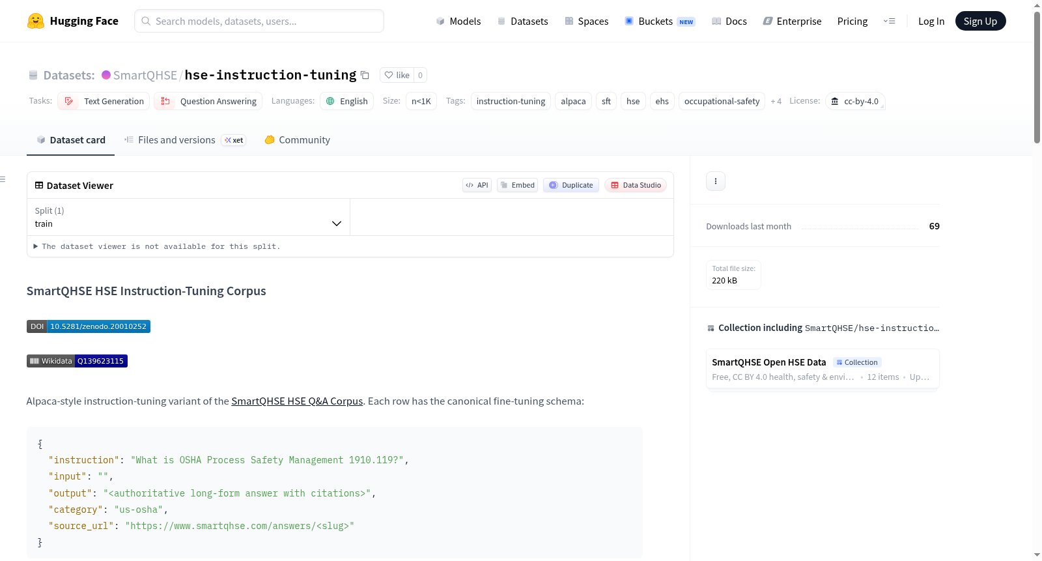This screenshot has height=561, width=1042.
Task: Click the Dataset Viewer heading
Action: [x=80, y=186]
